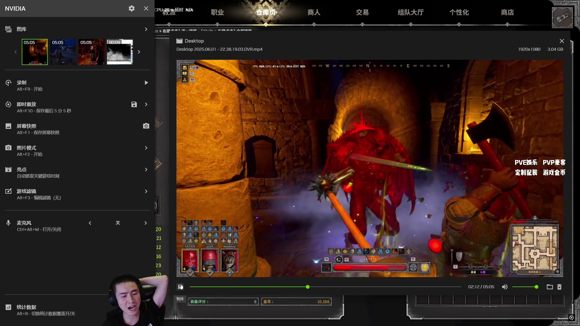Expand 即时重放 instant replay options
This screenshot has width=580, height=326.
point(146,104)
